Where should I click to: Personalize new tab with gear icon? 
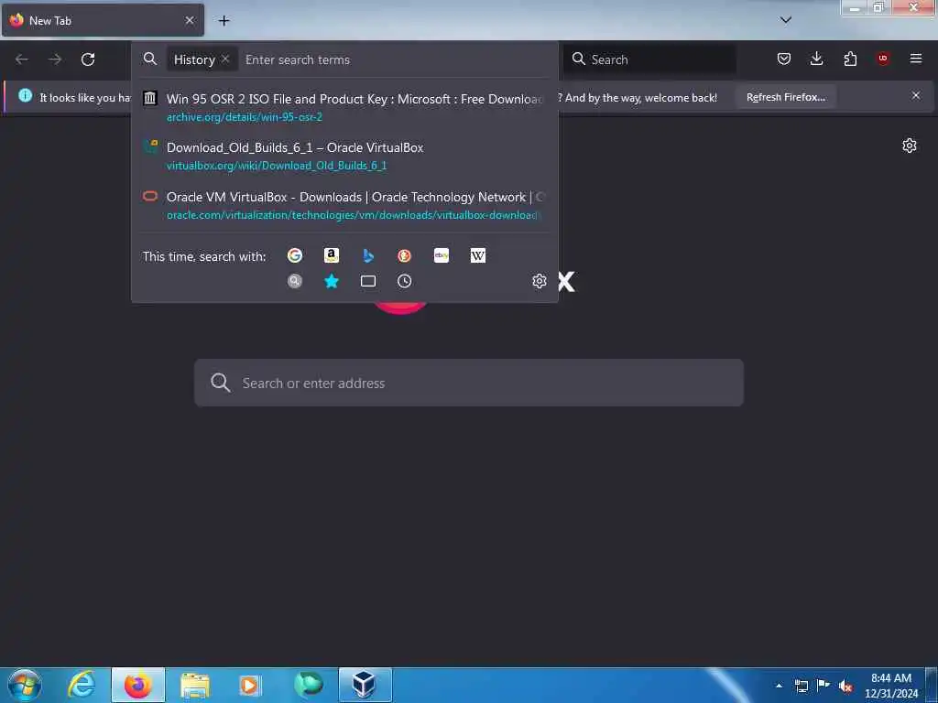coord(910,146)
